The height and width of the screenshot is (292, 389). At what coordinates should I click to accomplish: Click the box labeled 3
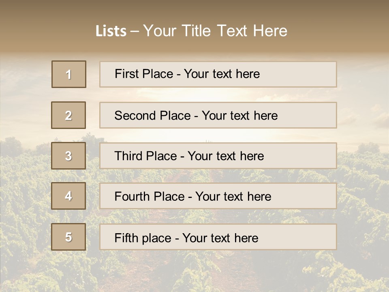[x=68, y=156]
